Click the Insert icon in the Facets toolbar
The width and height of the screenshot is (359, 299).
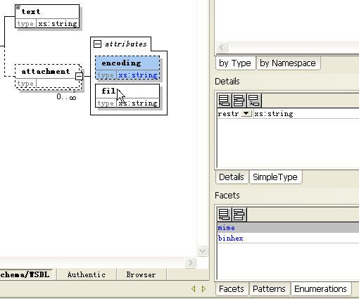239,214
